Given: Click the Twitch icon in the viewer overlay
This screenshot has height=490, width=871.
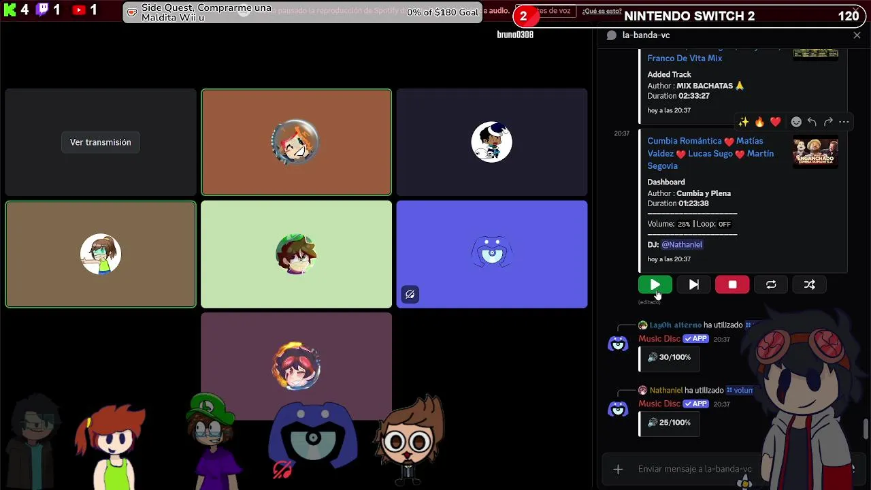Looking at the screenshot, I should [x=42, y=10].
